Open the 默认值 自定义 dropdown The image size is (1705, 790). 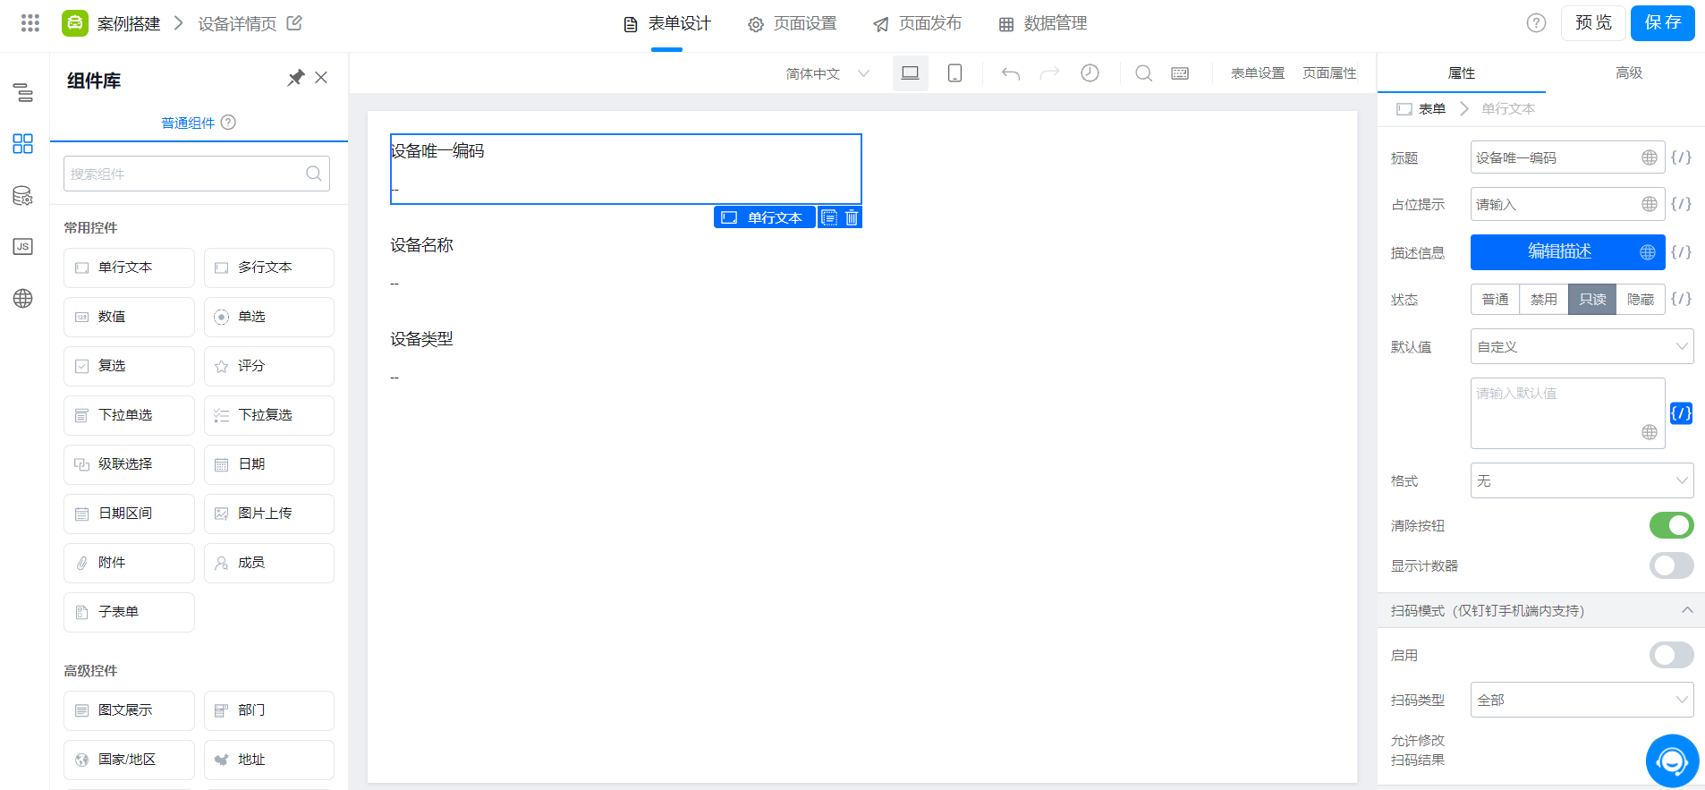click(1582, 346)
